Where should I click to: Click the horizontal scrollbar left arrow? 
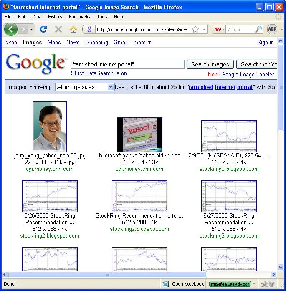5,274
